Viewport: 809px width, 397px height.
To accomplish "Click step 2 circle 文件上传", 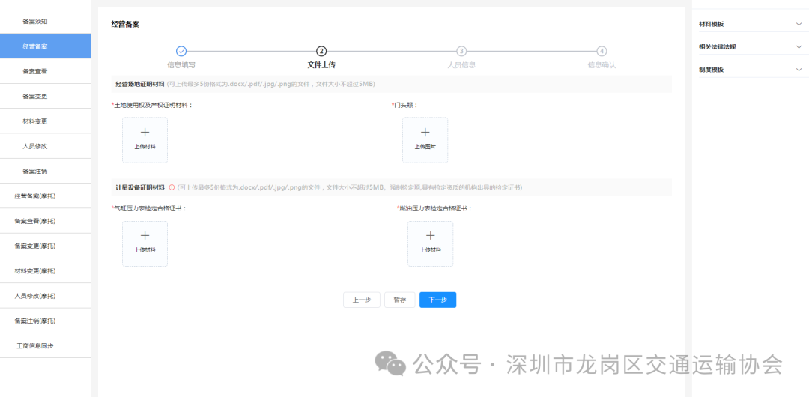I will [321, 51].
